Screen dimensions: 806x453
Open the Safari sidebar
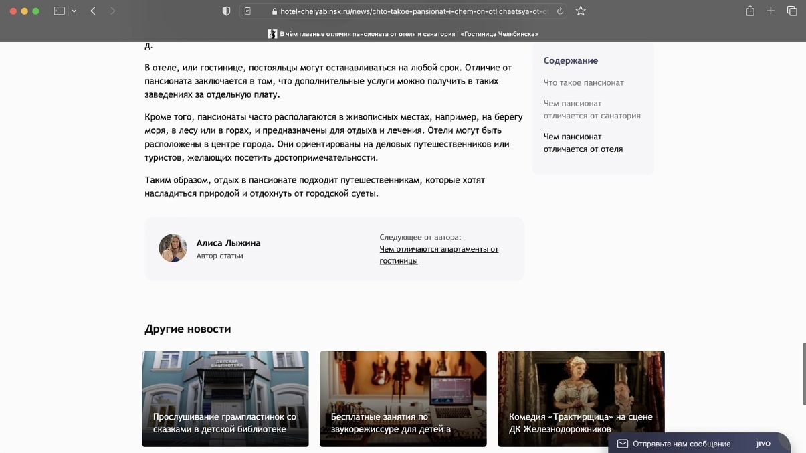(x=59, y=11)
